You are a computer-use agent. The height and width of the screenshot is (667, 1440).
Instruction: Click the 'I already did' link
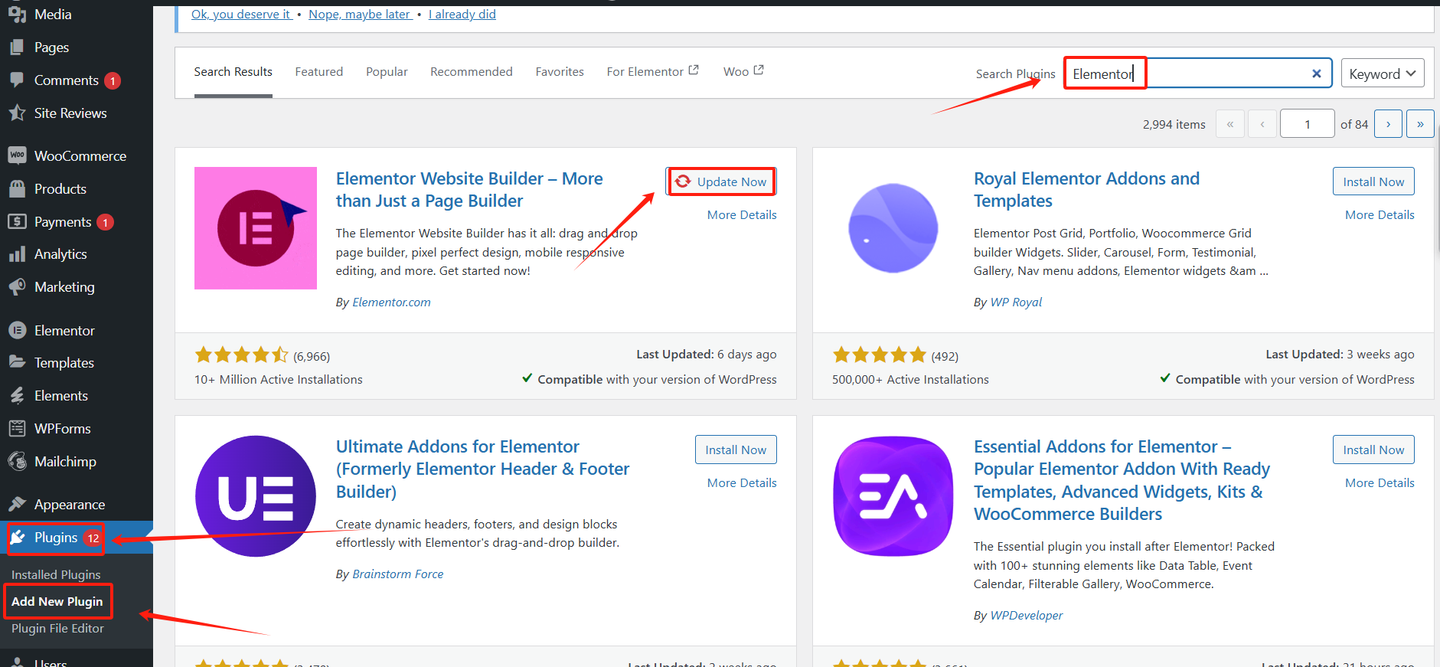pos(462,14)
